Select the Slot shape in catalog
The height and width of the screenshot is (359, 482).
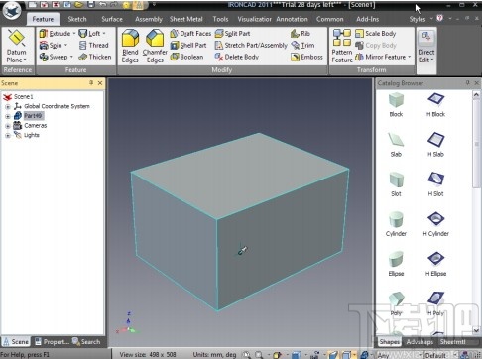click(x=396, y=184)
